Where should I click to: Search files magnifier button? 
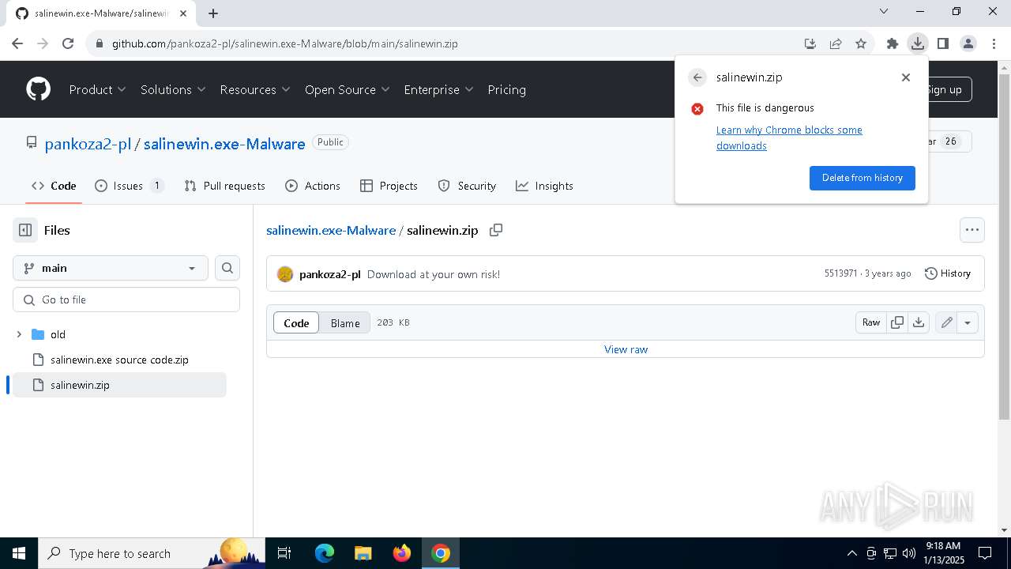coord(227,268)
